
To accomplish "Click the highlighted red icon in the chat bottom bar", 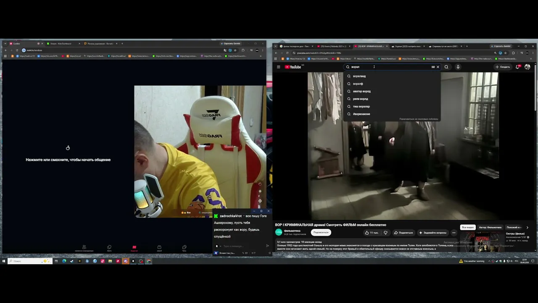I will [134, 248].
